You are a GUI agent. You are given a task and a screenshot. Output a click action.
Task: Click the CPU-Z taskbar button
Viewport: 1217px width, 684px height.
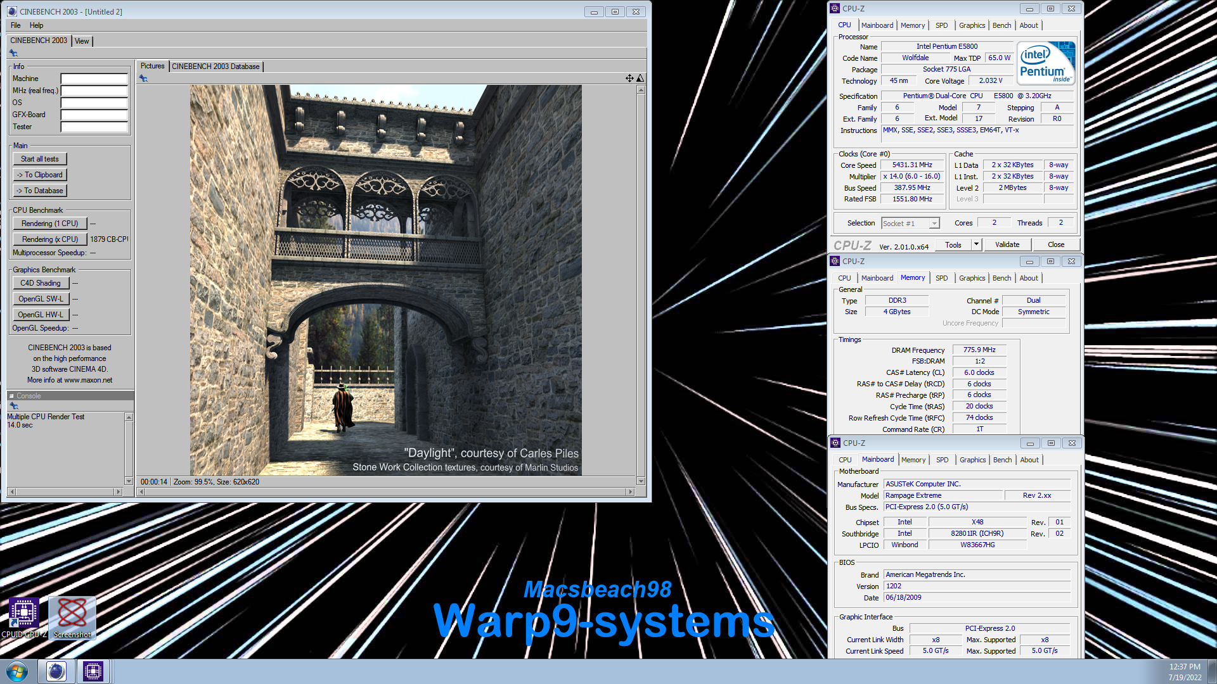click(93, 671)
